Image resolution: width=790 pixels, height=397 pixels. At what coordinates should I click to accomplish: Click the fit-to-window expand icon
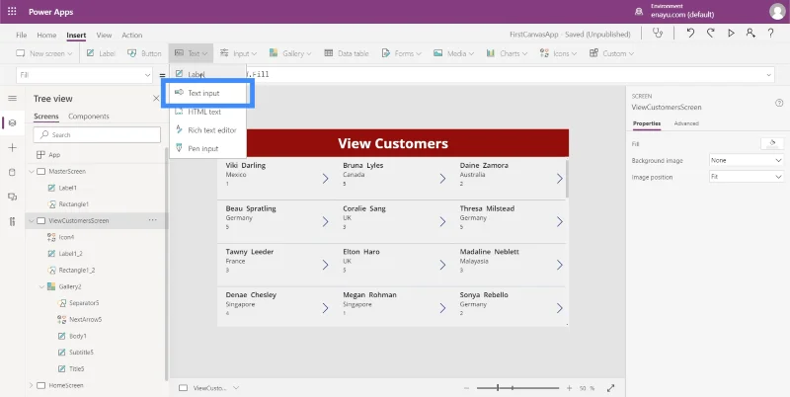pyautogui.click(x=610, y=388)
